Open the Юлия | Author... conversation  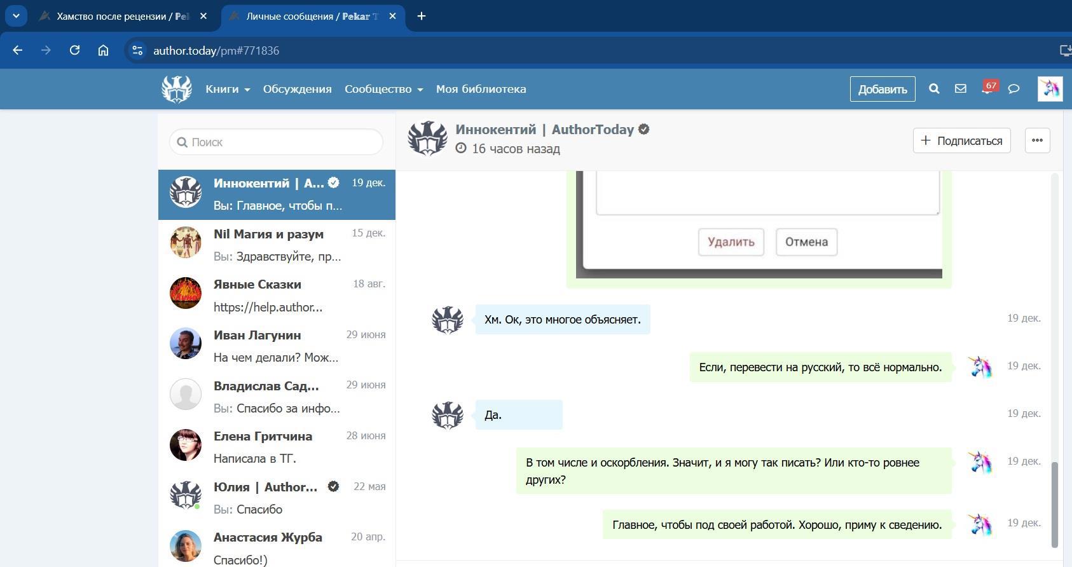click(277, 498)
